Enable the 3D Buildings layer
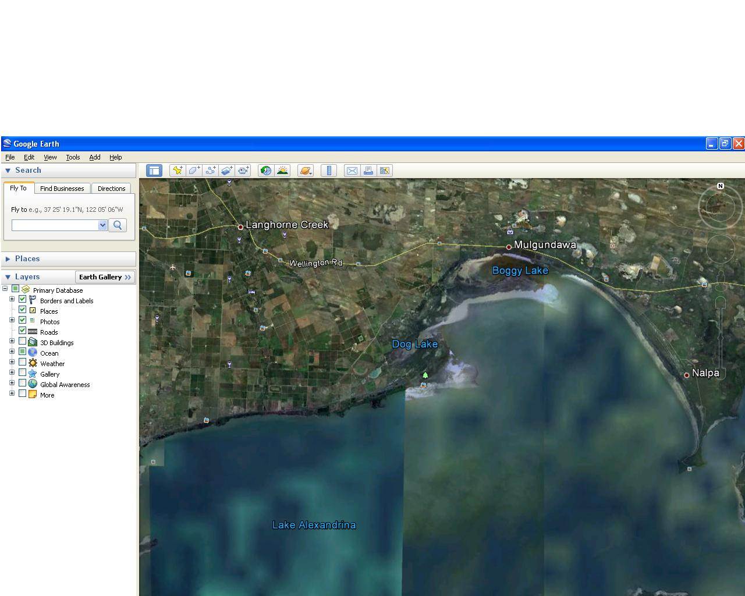Screen dimensions: 745x596 click(x=23, y=341)
